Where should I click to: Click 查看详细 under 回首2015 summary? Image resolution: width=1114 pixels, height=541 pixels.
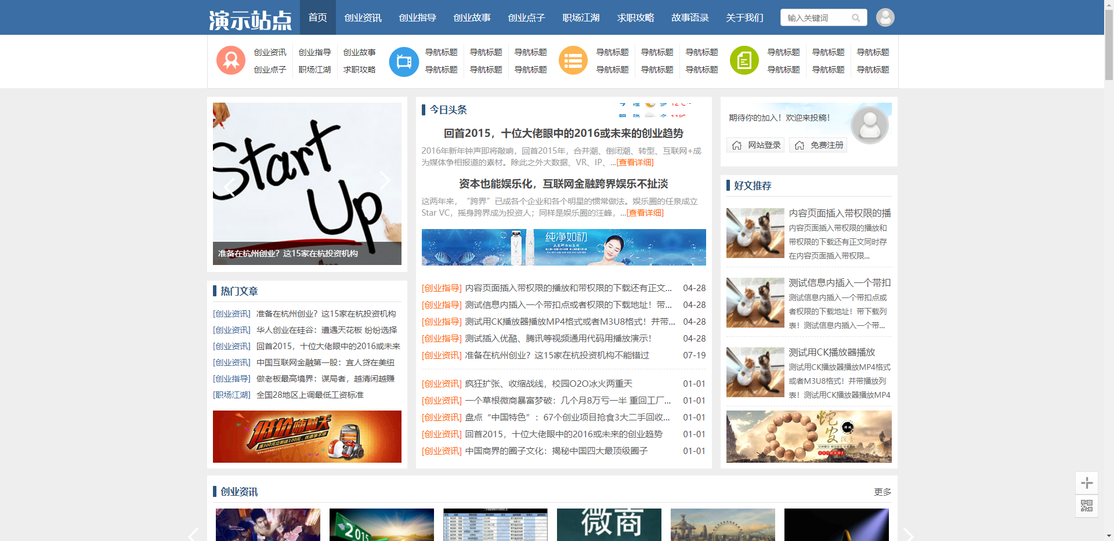[635, 162]
